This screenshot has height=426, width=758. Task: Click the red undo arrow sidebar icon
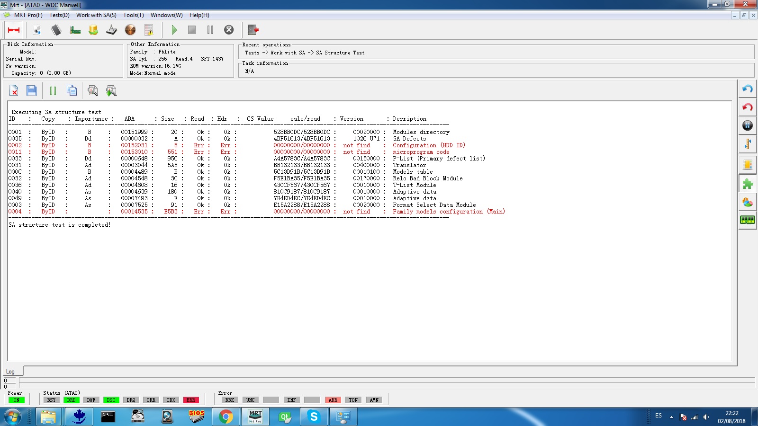(x=748, y=107)
